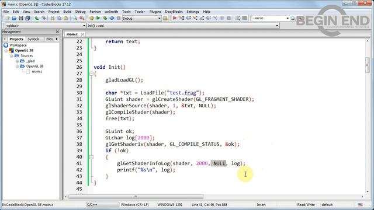Screen dimensions: 374x210
Task: Click the Windows (CR+LF) status entry
Action: 135,205
